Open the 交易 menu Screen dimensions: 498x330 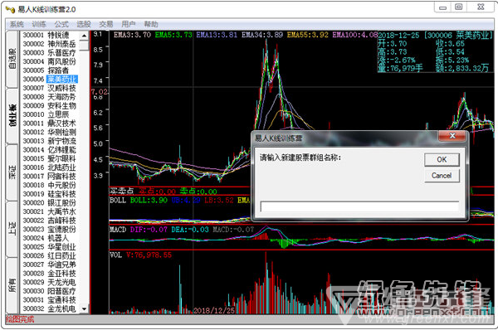(105, 24)
